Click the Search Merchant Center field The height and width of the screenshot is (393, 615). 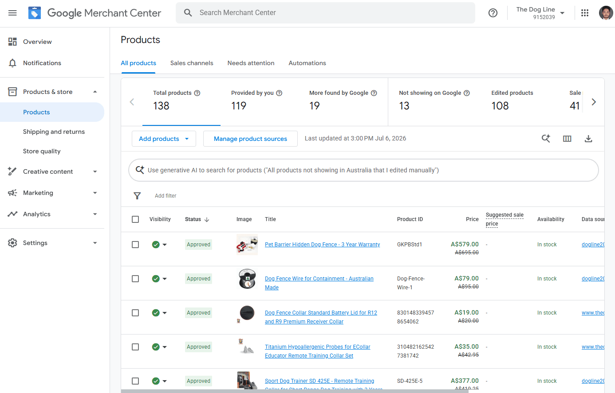click(325, 13)
